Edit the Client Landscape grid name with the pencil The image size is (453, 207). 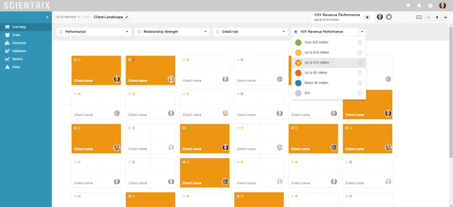pos(127,17)
